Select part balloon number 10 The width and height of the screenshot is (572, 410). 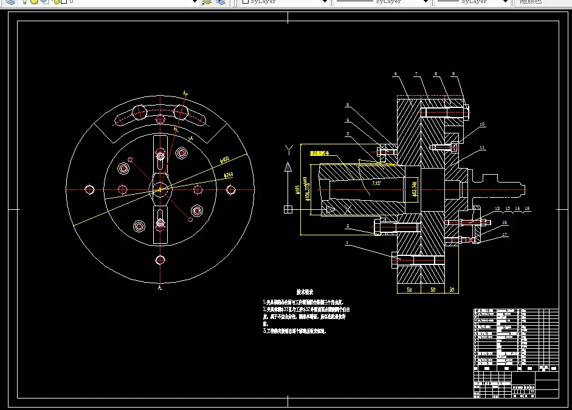pos(482,124)
